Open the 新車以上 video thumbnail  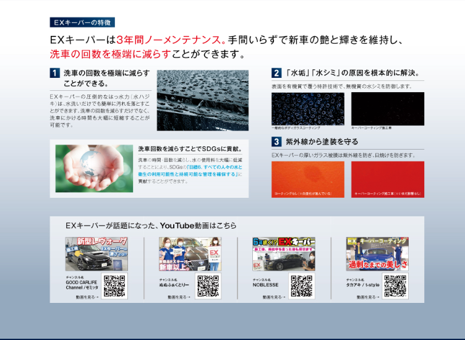coord(190,254)
